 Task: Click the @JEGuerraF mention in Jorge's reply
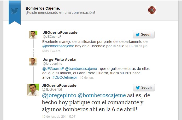pos(53,69)
